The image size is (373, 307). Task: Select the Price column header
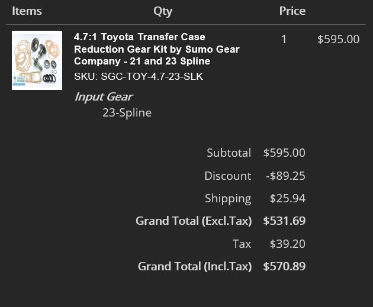pyautogui.click(x=292, y=11)
